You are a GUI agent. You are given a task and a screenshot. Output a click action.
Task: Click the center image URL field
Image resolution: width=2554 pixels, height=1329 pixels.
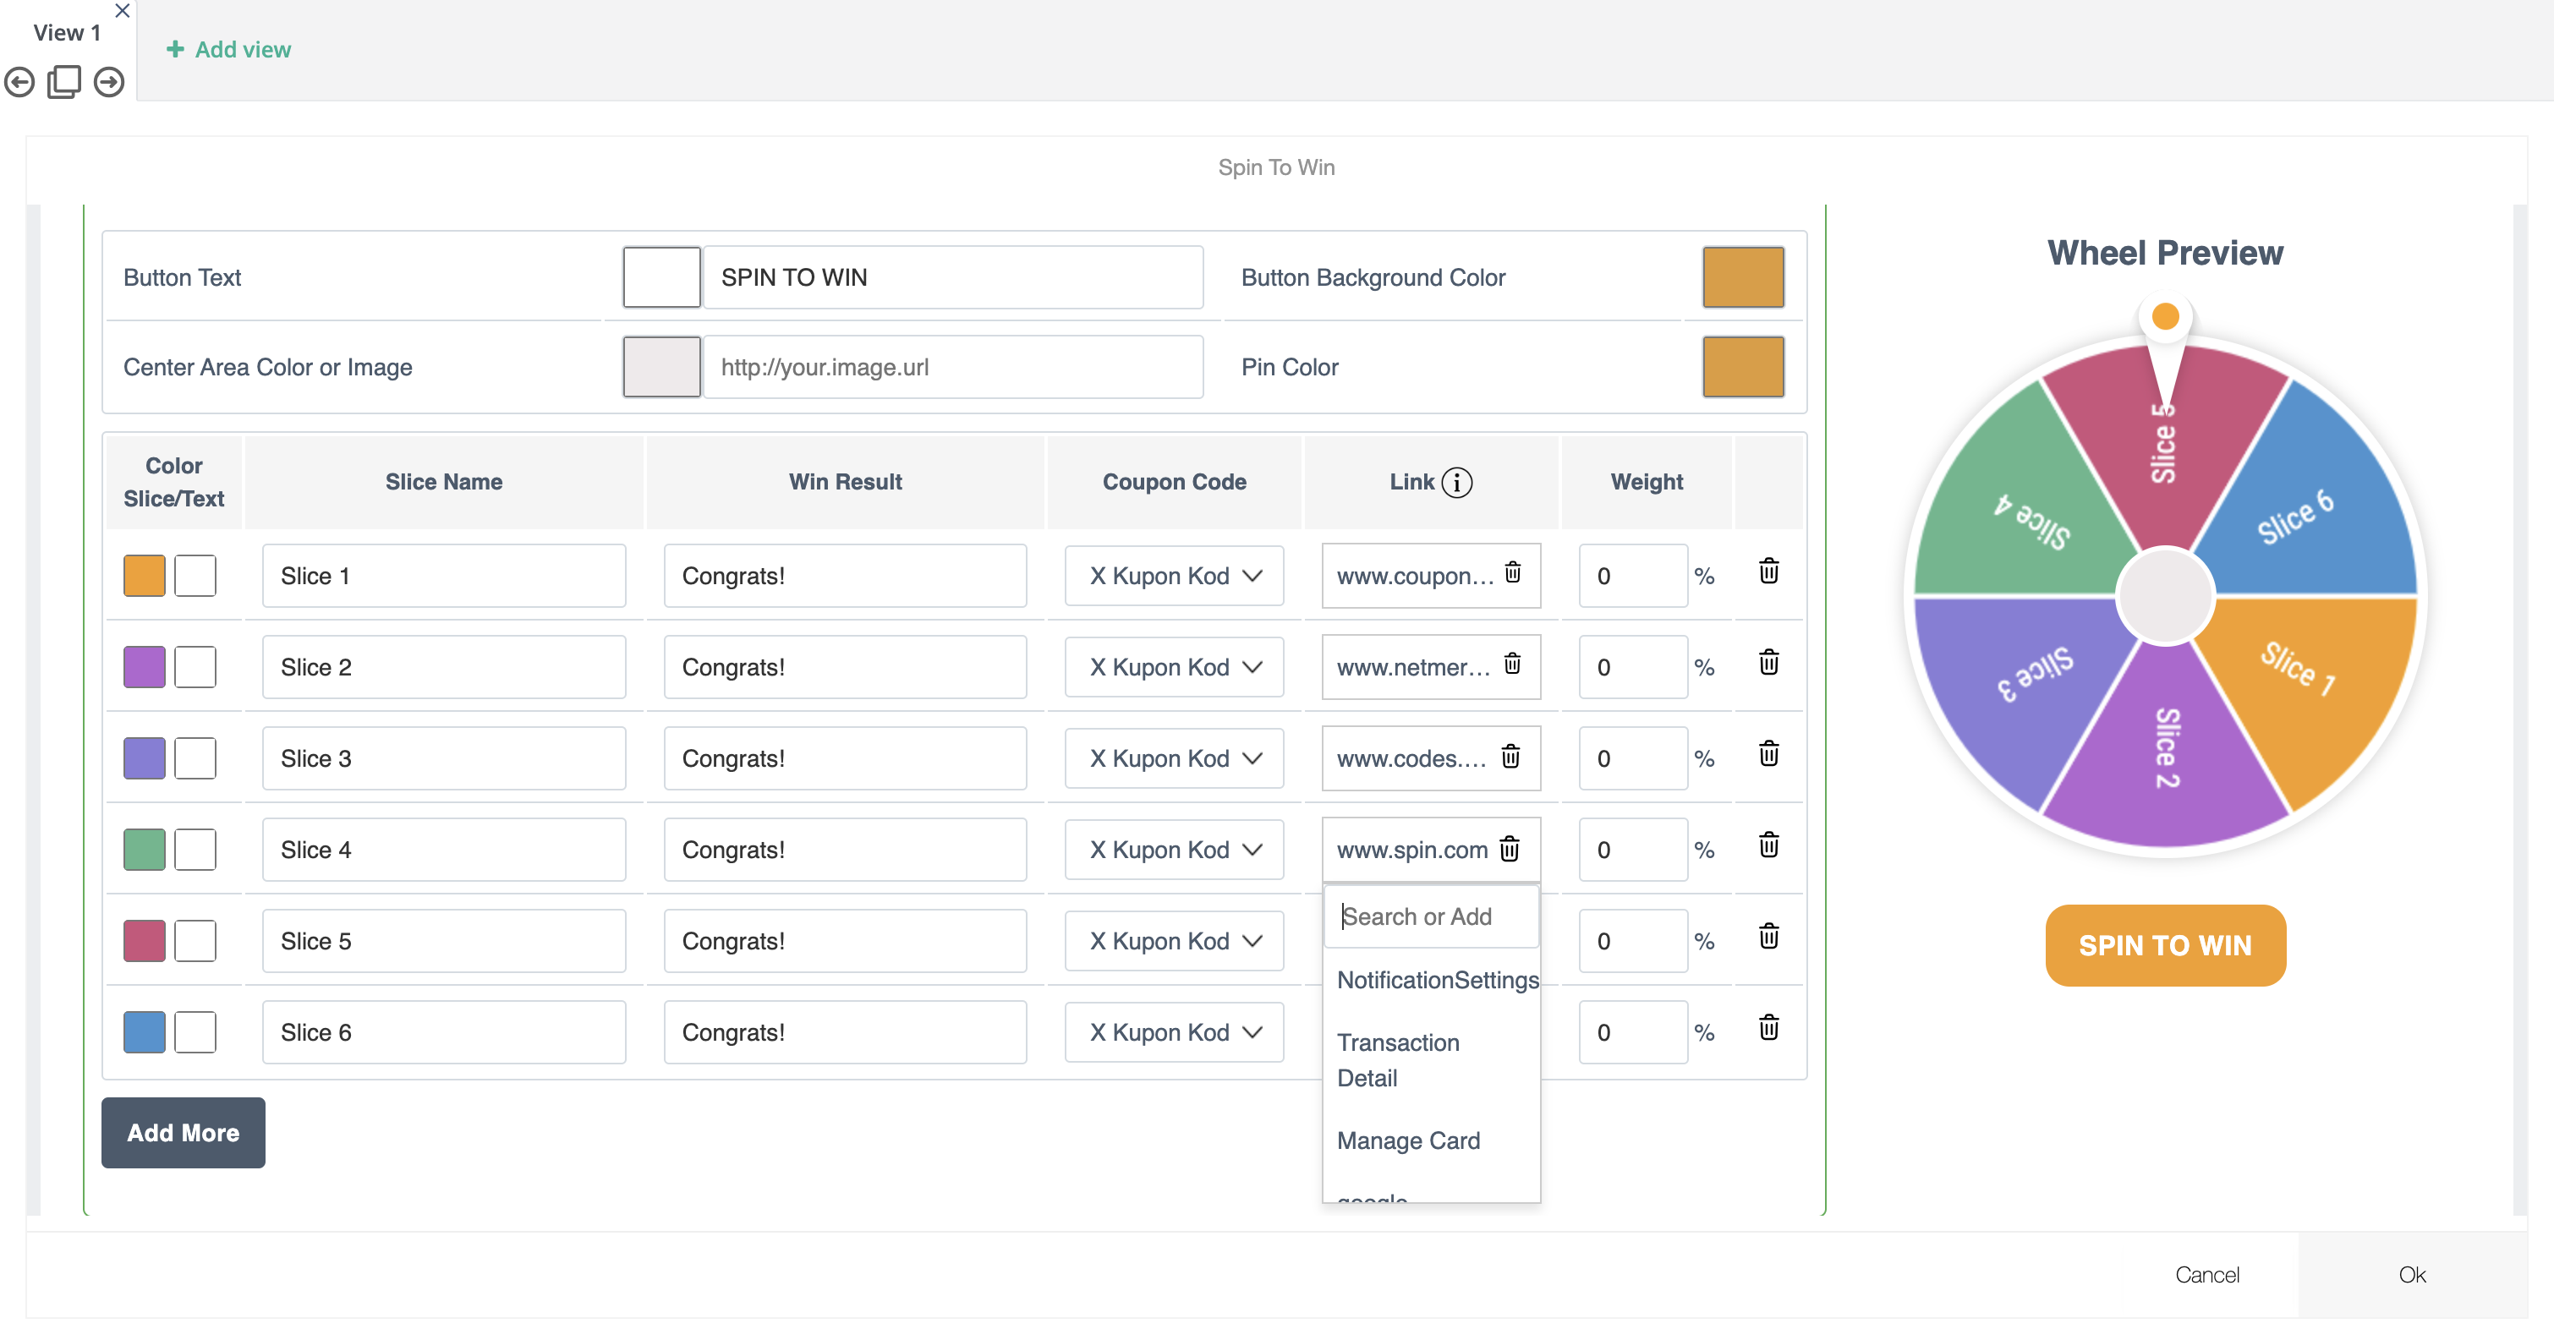point(953,367)
